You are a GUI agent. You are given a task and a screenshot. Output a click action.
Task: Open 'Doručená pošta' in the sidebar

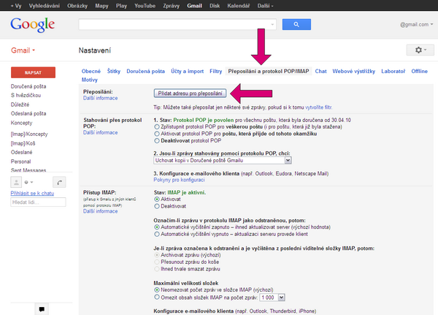pyautogui.click(x=28, y=86)
